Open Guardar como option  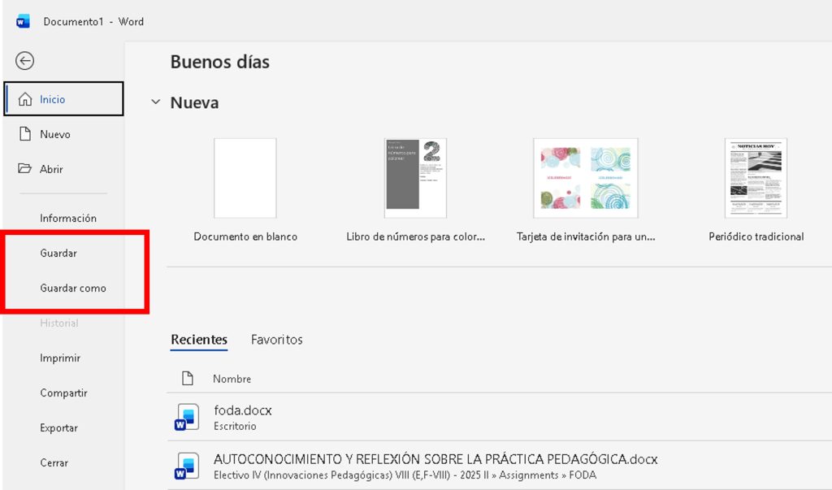point(73,288)
